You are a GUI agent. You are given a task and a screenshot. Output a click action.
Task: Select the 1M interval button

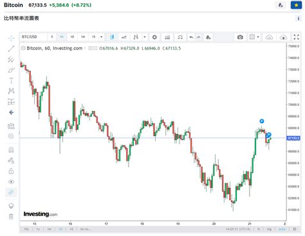coord(83,37)
